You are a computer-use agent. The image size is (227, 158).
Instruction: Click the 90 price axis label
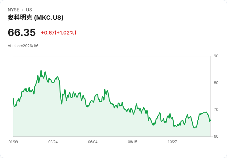[216, 56]
